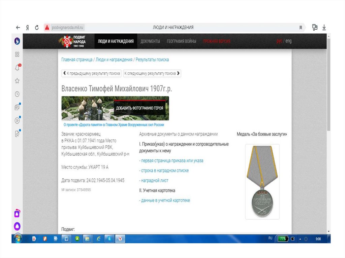
Task: Open Люди и награждения breadcrumb link
Action: coord(114,60)
